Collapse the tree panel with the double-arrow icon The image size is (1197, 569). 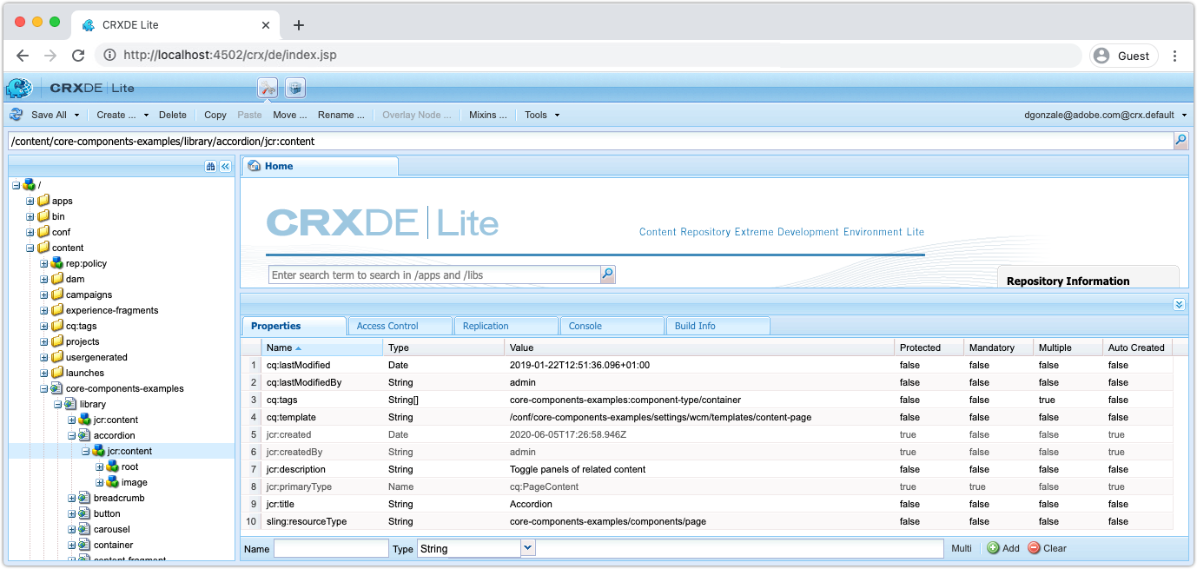[225, 166]
